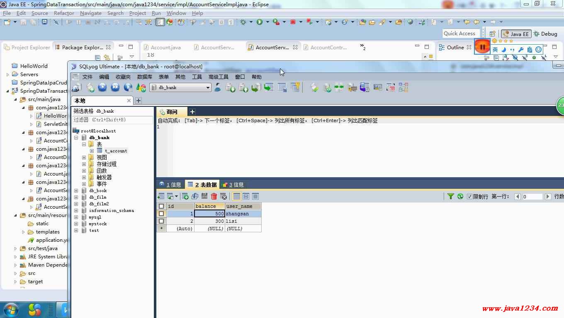Click the red pause recording button
This screenshot has height=318, width=564.
(482, 47)
